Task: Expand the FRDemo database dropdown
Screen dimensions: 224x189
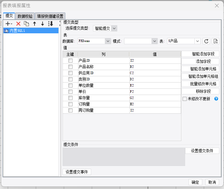Action: click(94, 41)
